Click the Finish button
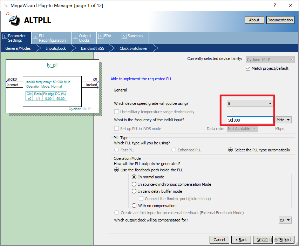 284,240
